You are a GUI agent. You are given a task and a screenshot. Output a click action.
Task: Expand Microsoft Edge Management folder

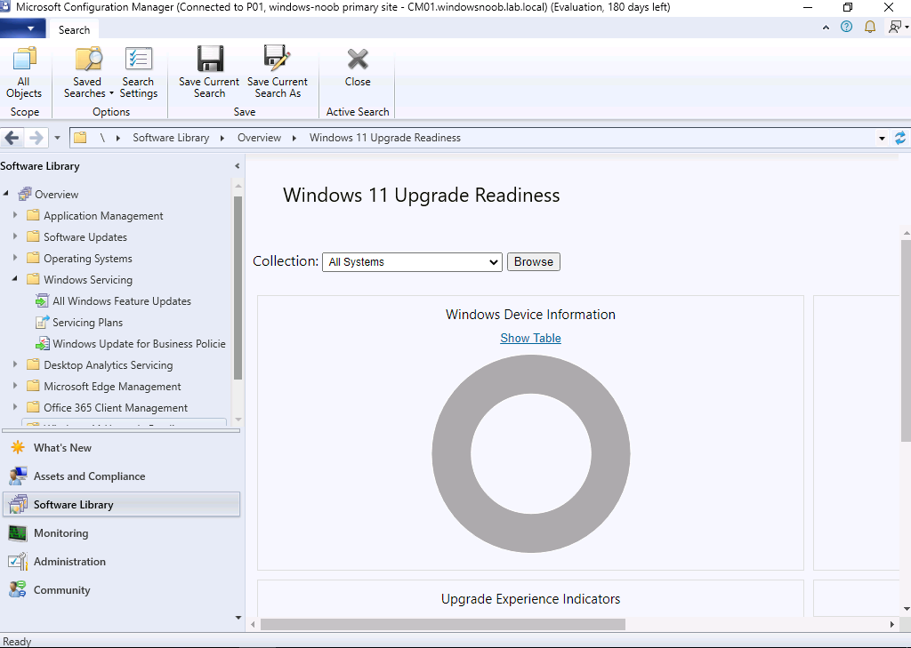pyautogui.click(x=15, y=386)
